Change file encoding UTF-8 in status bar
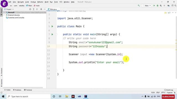177x99 pixels. pyautogui.click(x=163, y=93)
